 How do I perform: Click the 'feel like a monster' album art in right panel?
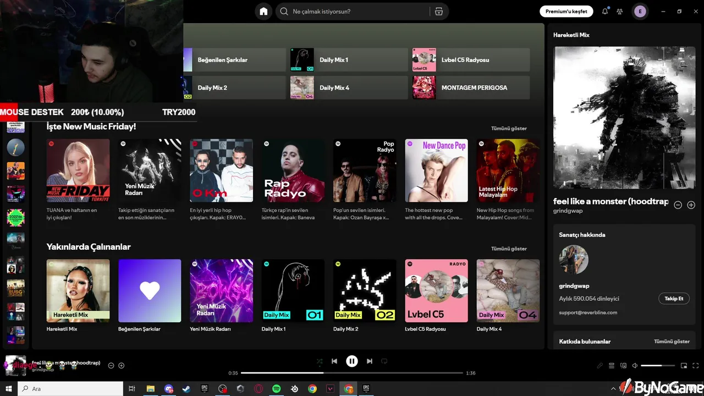coord(624,118)
